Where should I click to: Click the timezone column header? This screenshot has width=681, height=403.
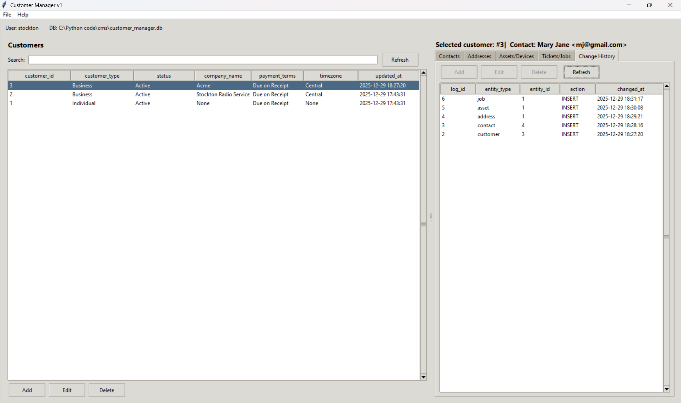[x=331, y=75]
